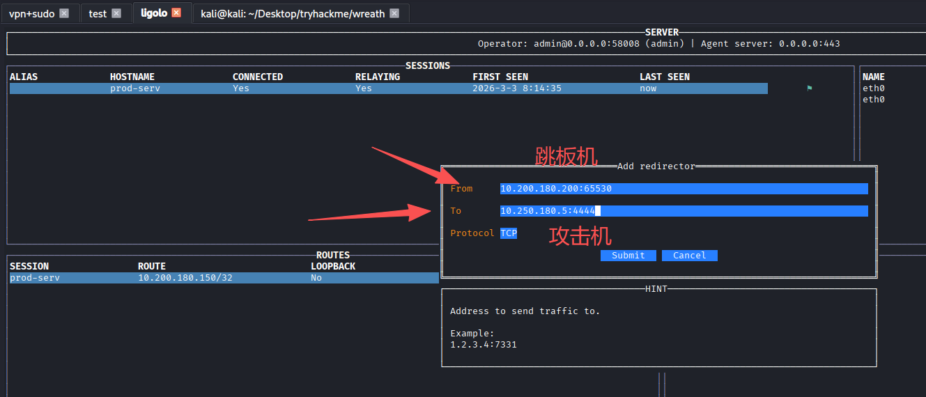Switch to the vpn+sudo tab
This screenshot has height=397, width=926.
coord(31,13)
